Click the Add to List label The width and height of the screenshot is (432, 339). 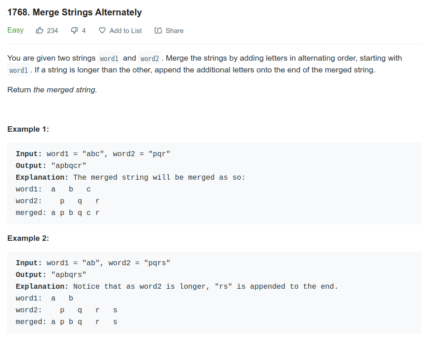(126, 30)
